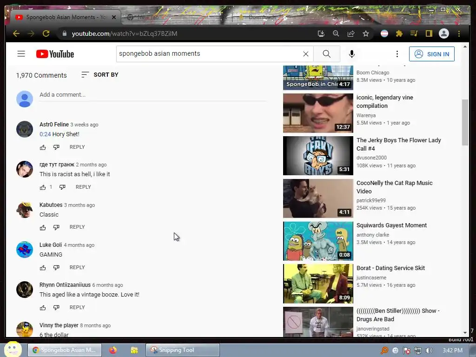Launch Firefox from the taskbar
Screen dimensions: 476x357
pos(113,350)
